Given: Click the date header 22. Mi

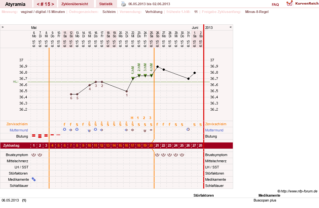Looking at the screenshot, I should 133,34.
